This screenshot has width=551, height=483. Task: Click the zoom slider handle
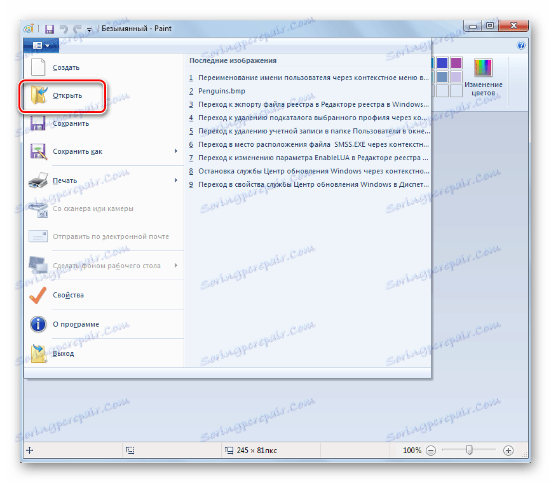point(469,450)
